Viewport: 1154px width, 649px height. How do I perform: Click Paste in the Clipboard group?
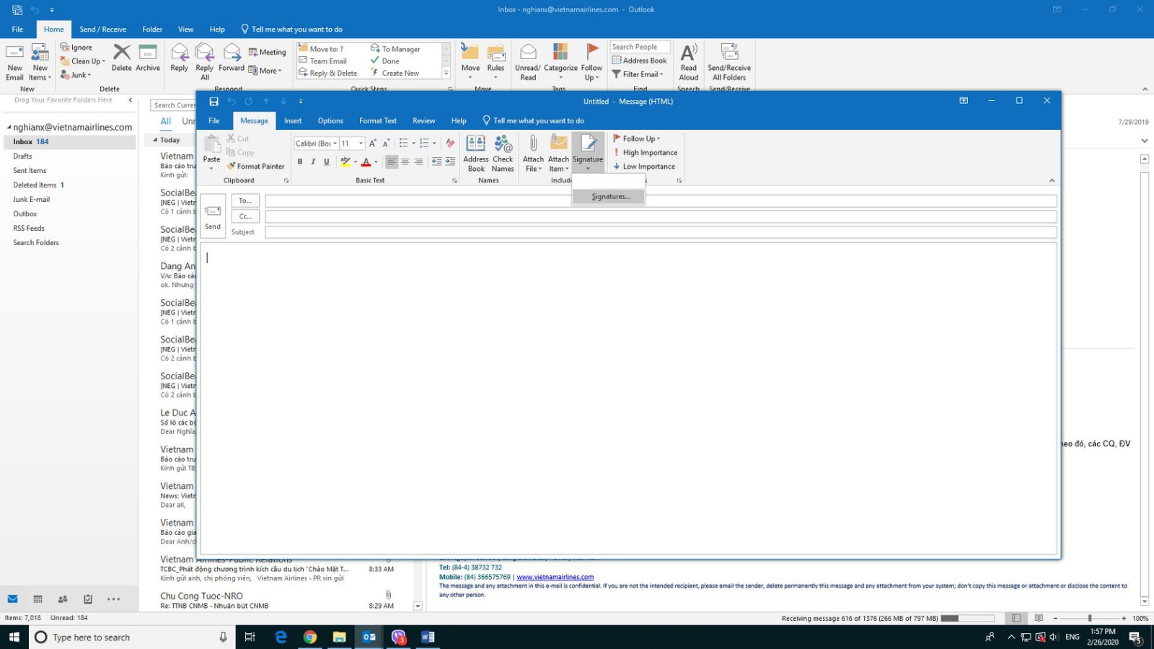[x=211, y=153]
